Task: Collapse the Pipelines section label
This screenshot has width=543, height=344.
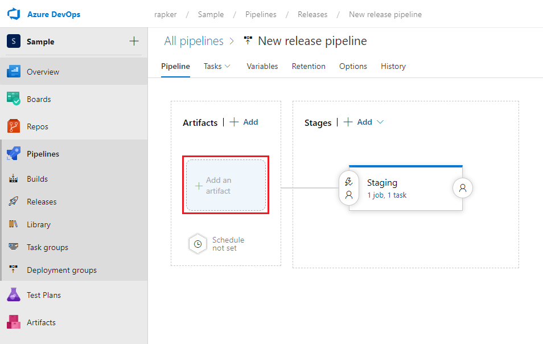Action: (43, 154)
